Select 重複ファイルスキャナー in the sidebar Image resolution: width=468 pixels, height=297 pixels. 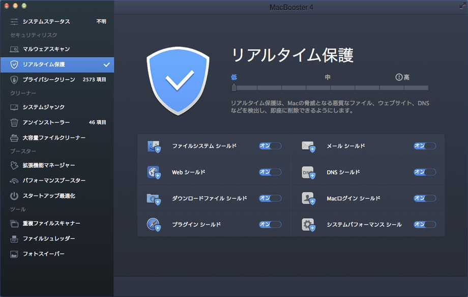pyautogui.click(x=57, y=223)
